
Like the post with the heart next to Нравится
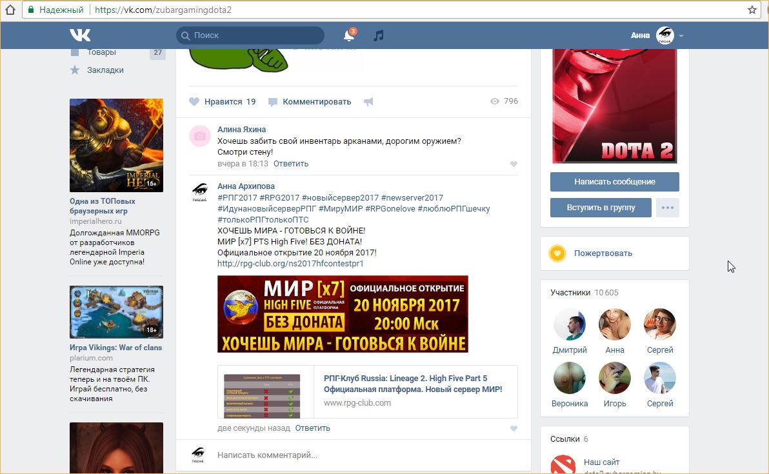click(x=194, y=101)
